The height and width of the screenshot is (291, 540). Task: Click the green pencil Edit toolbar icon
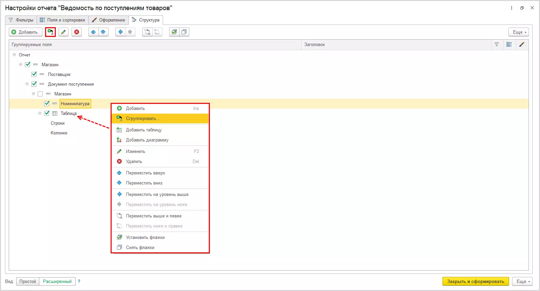[x=63, y=32]
